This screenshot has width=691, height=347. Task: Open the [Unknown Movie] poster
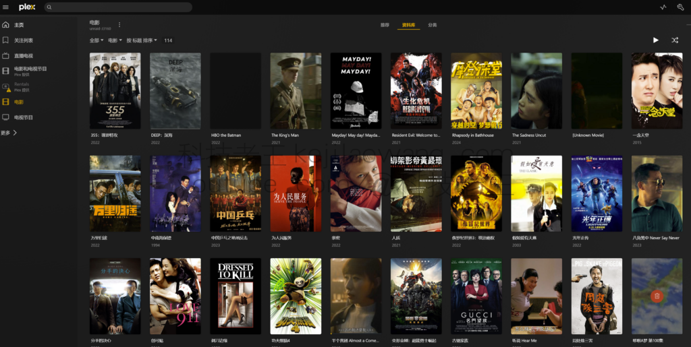597,91
